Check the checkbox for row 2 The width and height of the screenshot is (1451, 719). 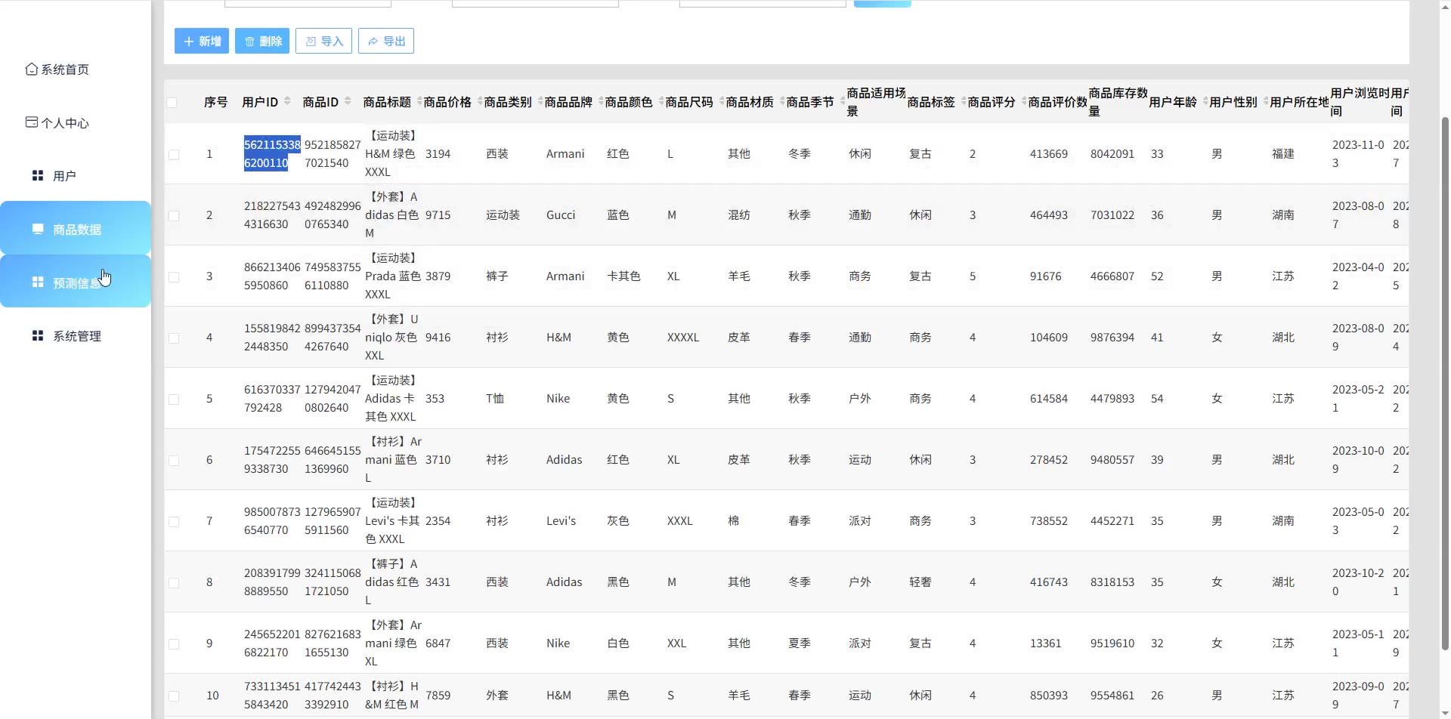coord(174,215)
